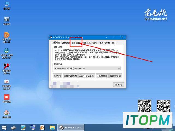Launch the 引导修复 (Alt+F) first-aid kit icon
This screenshot has height=131, width=175.
coord(7,84)
